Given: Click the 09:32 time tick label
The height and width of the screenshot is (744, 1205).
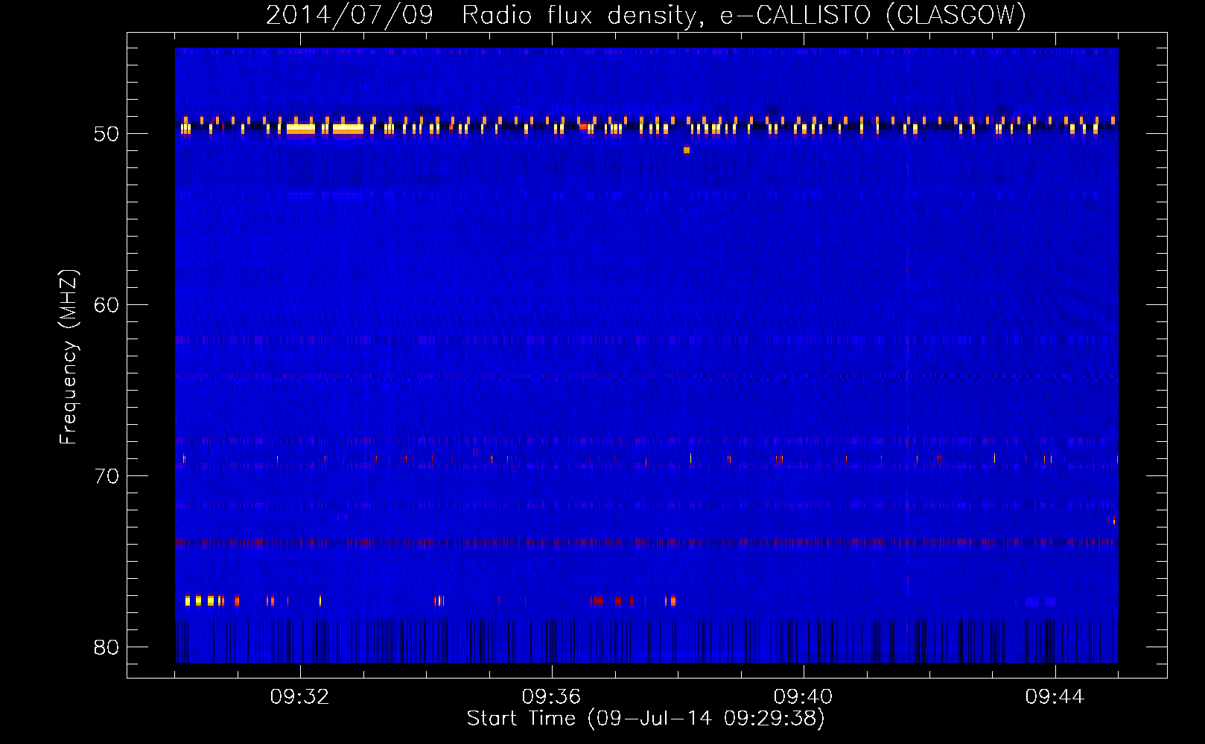Looking at the screenshot, I should (x=299, y=697).
